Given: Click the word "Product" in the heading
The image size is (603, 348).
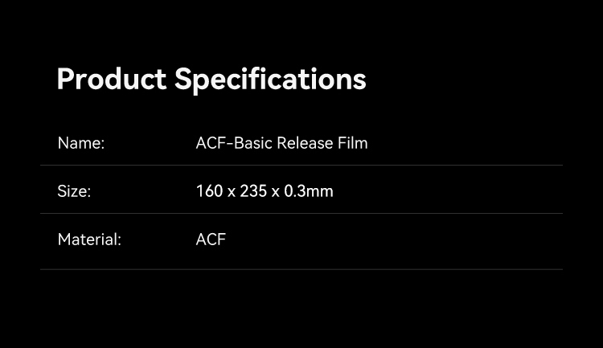Looking at the screenshot, I should [x=111, y=80].
